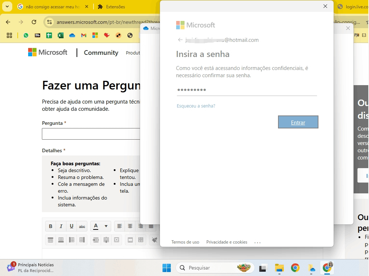Click the table outline-only grid icon
This screenshot has width=369, height=276.
130,240
